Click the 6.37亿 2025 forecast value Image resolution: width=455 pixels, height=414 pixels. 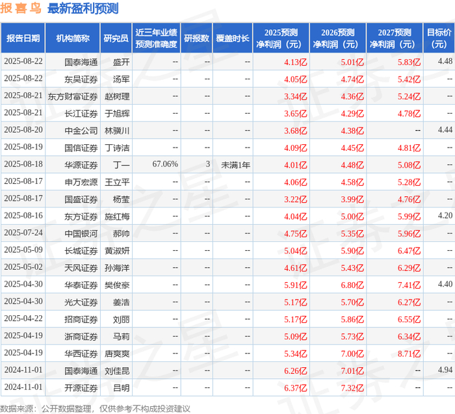tap(295, 387)
